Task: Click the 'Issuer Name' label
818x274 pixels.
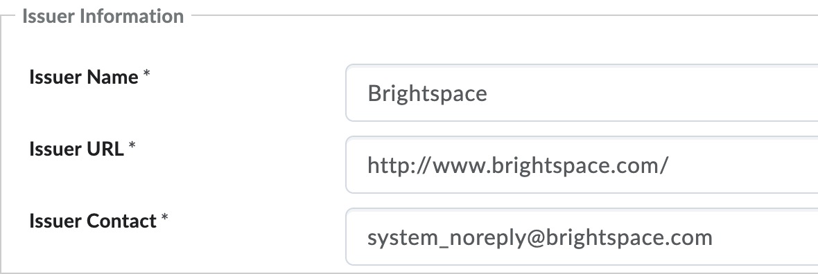Action: [x=83, y=77]
